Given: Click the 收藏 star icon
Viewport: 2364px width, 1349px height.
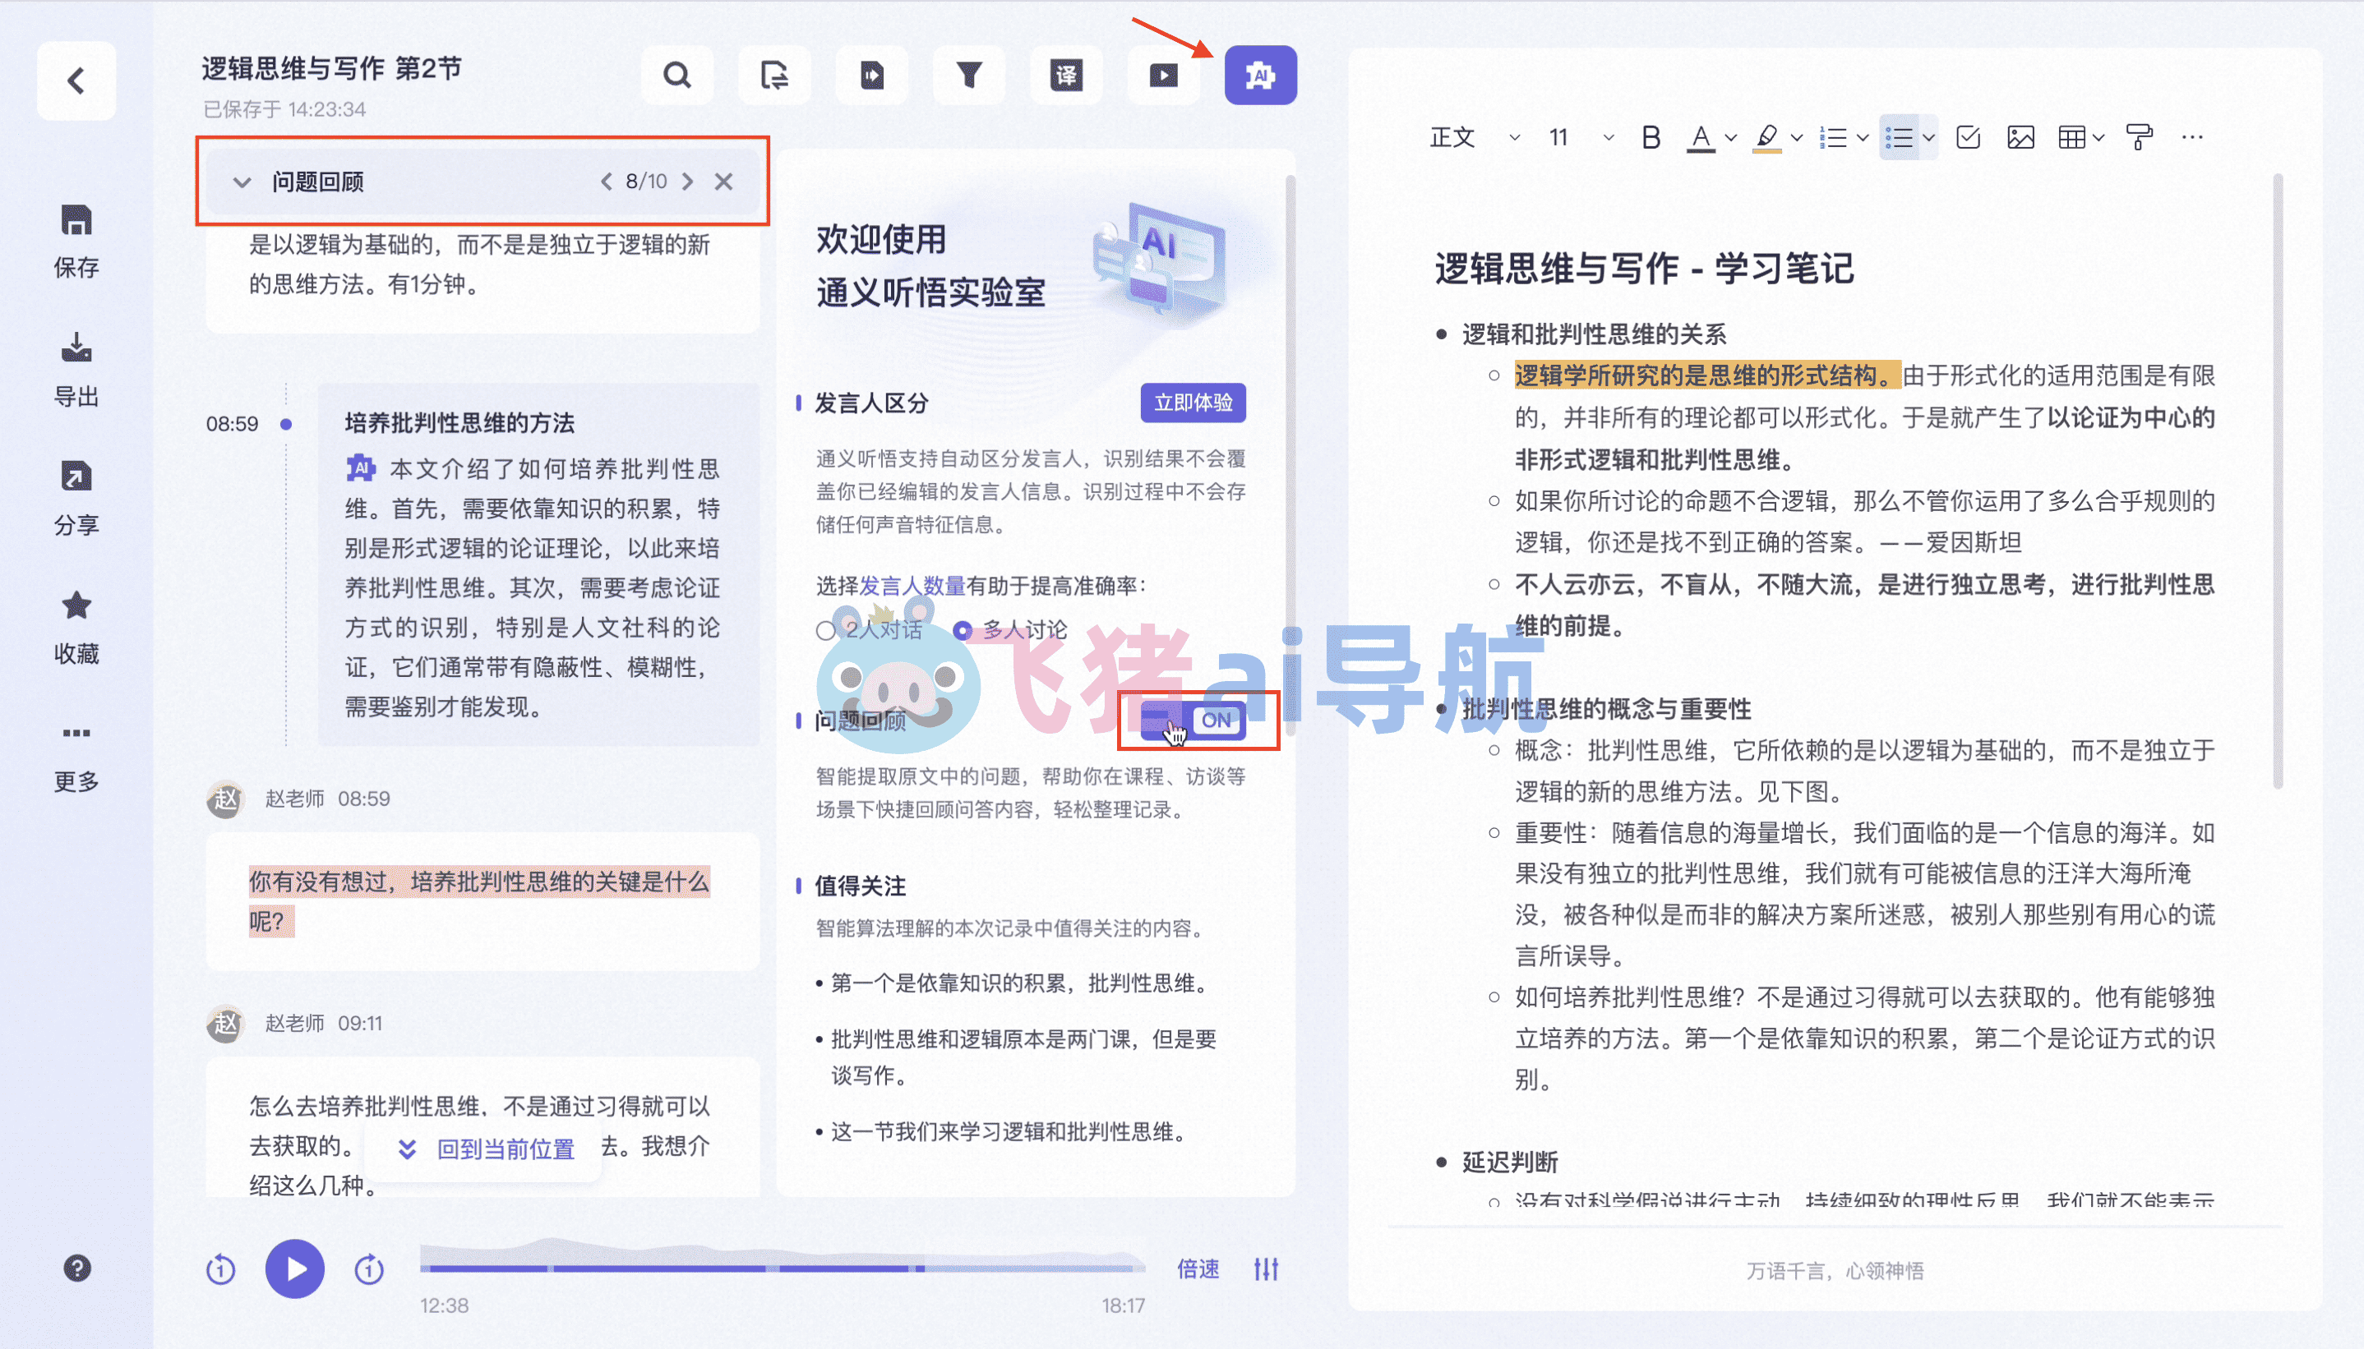Looking at the screenshot, I should pyautogui.click(x=76, y=605).
